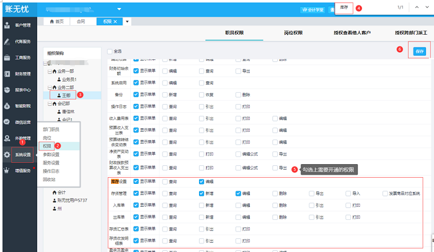Screen dimensions: 434x252
Task: Toggle 显示菜单 for the 入库单 row
Action: click(136, 205)
